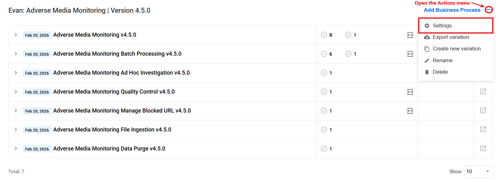The height and width of the screenshot is (180, 499).
Task: Open Data Purge external link icon
Action: coord(483,148)
